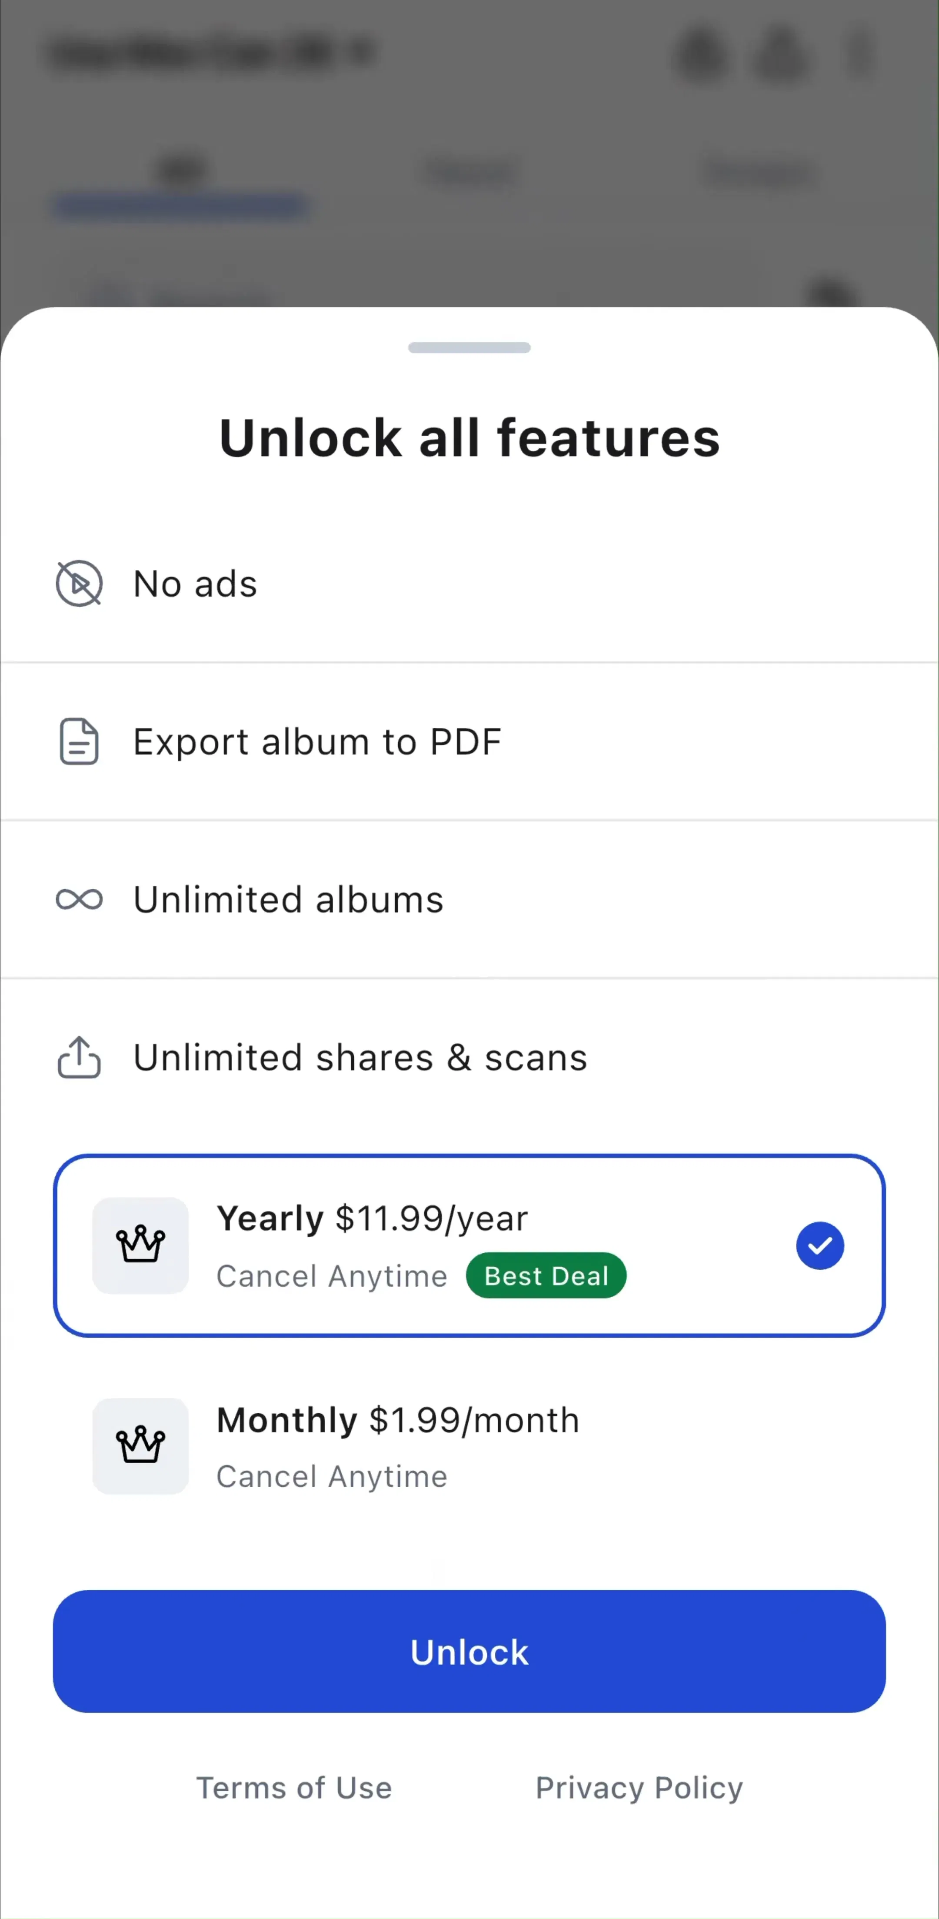Open the Terms of Use link
This screenshot has width=939, height=1919.
tap(294, 1788)
